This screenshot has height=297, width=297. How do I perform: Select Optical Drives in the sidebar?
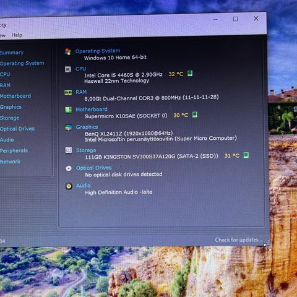(17, 129)
